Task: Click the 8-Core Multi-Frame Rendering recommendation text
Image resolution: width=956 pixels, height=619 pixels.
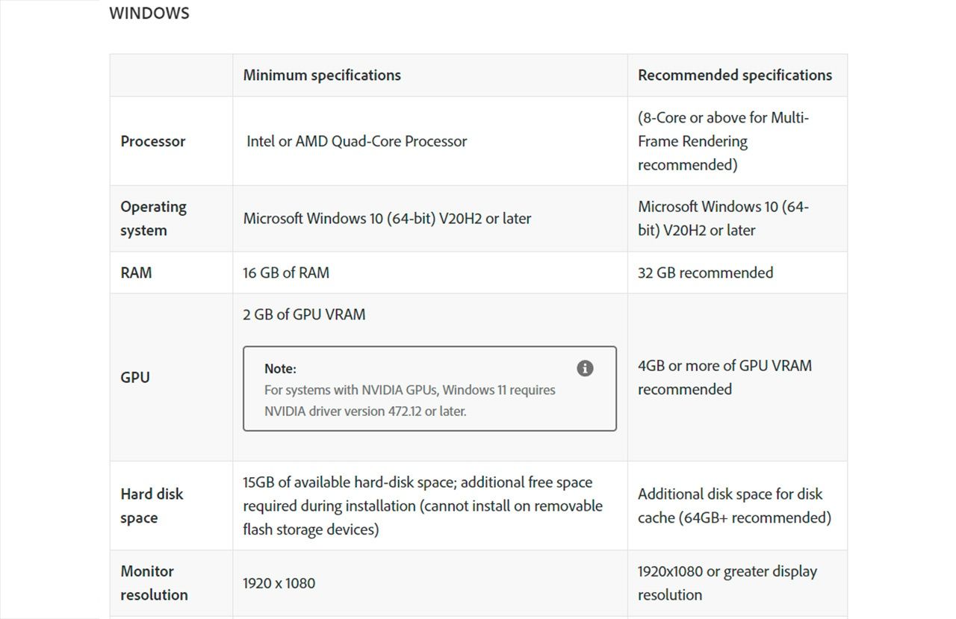Action: click(723, 141)
